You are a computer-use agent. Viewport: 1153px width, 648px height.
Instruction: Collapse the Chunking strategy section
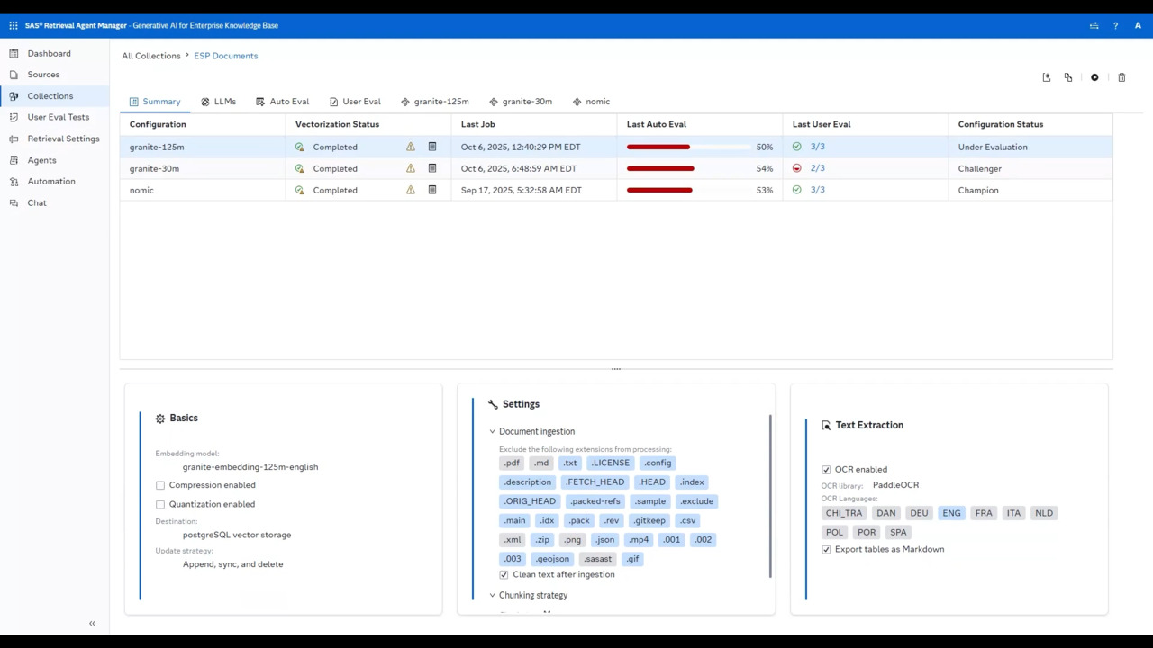(x=493, y=595)
